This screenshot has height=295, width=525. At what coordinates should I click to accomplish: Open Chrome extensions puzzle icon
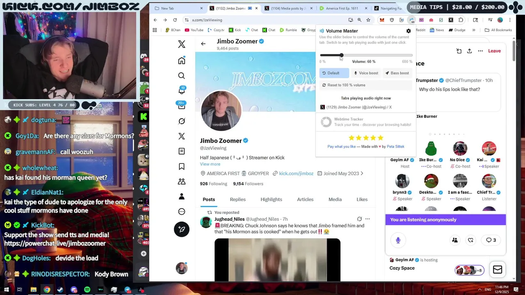point(461,20)
